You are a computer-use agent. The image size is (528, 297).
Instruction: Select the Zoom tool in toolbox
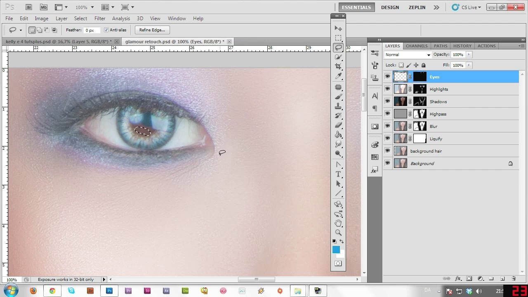[338, 233]
